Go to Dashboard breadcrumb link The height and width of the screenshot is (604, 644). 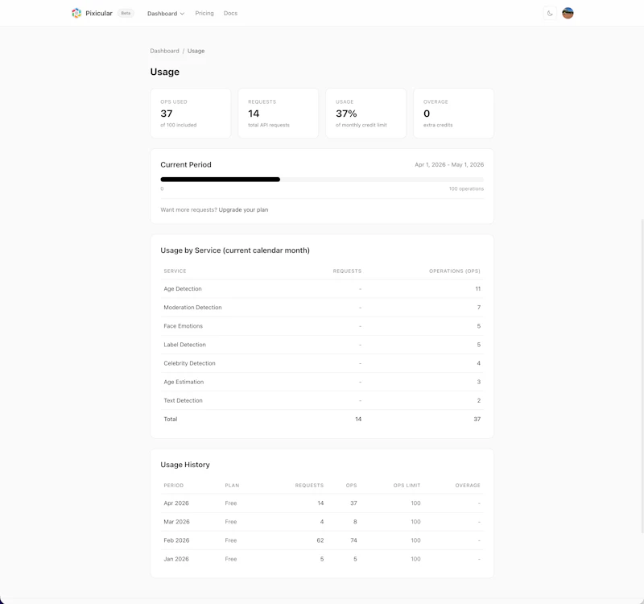(x=164, y=51)
